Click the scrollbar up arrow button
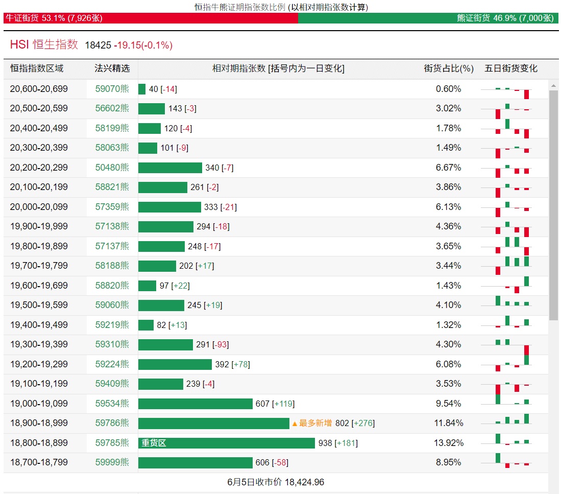561x494 pixels. 553,85
